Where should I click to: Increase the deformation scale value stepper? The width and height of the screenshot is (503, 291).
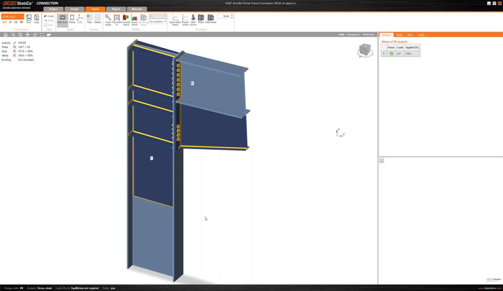(x=232, y=15)
